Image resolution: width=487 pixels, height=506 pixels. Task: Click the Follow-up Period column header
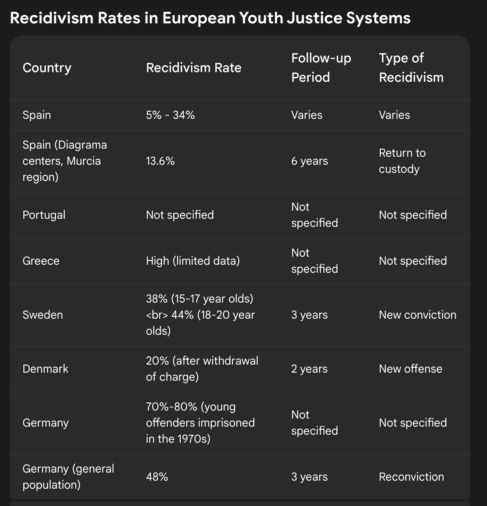pos(321,68)
